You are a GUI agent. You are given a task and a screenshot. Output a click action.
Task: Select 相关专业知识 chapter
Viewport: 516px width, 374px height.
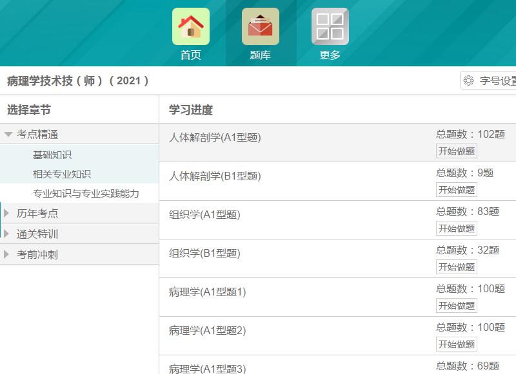tap(62, 174)
